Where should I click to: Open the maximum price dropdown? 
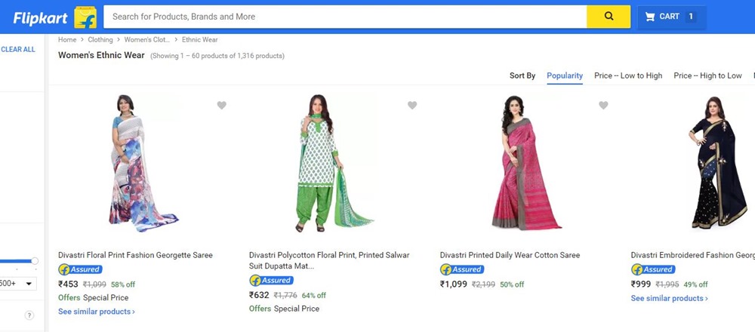tap(19, 284)
